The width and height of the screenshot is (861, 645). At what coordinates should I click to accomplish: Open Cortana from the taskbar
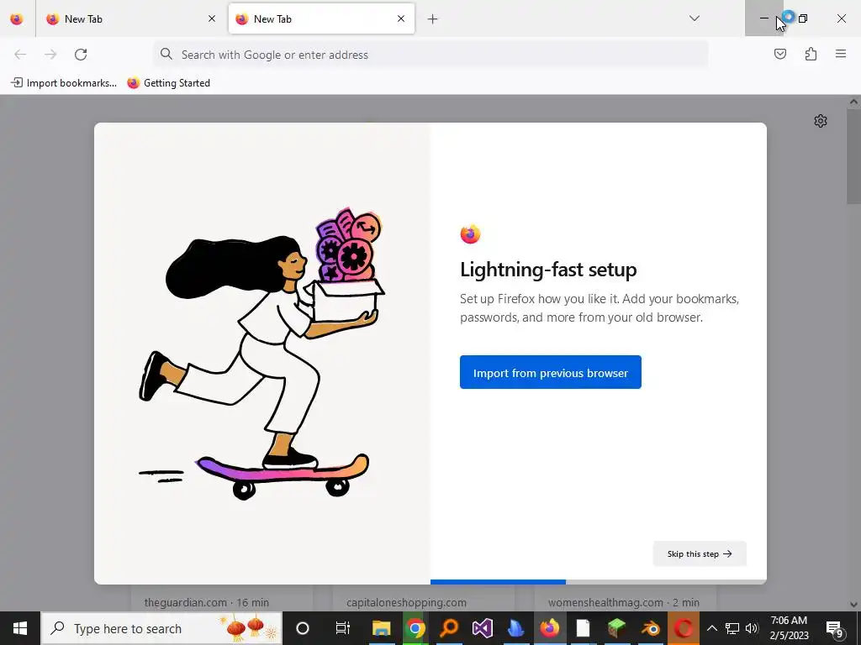[303, 628]
